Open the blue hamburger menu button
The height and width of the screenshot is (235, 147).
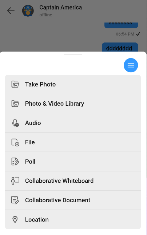(131, 65)
